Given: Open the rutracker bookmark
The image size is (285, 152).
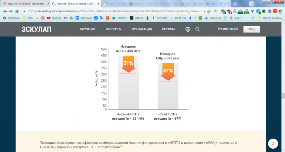Looking at the screenshot, I should click(x=119, y=18).
